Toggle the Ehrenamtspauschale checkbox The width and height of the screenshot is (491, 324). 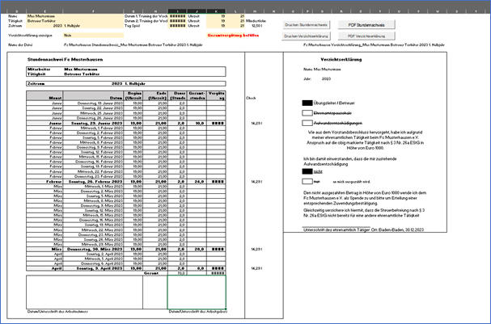click(307, 113)
